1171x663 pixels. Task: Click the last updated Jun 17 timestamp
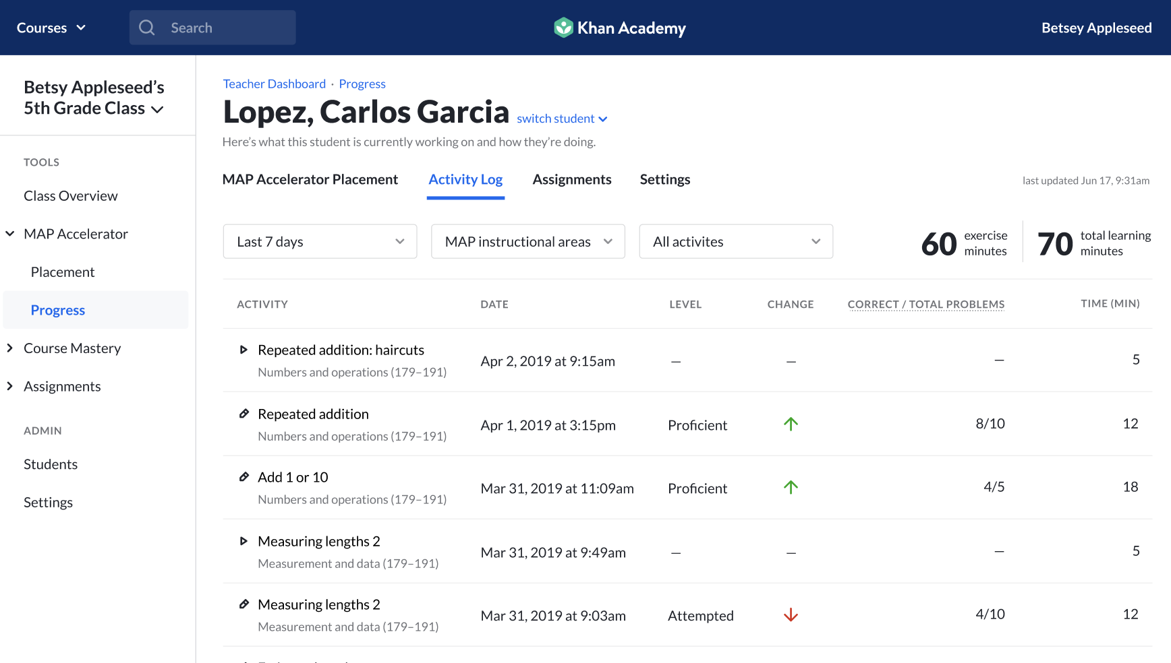(1086, 181)
